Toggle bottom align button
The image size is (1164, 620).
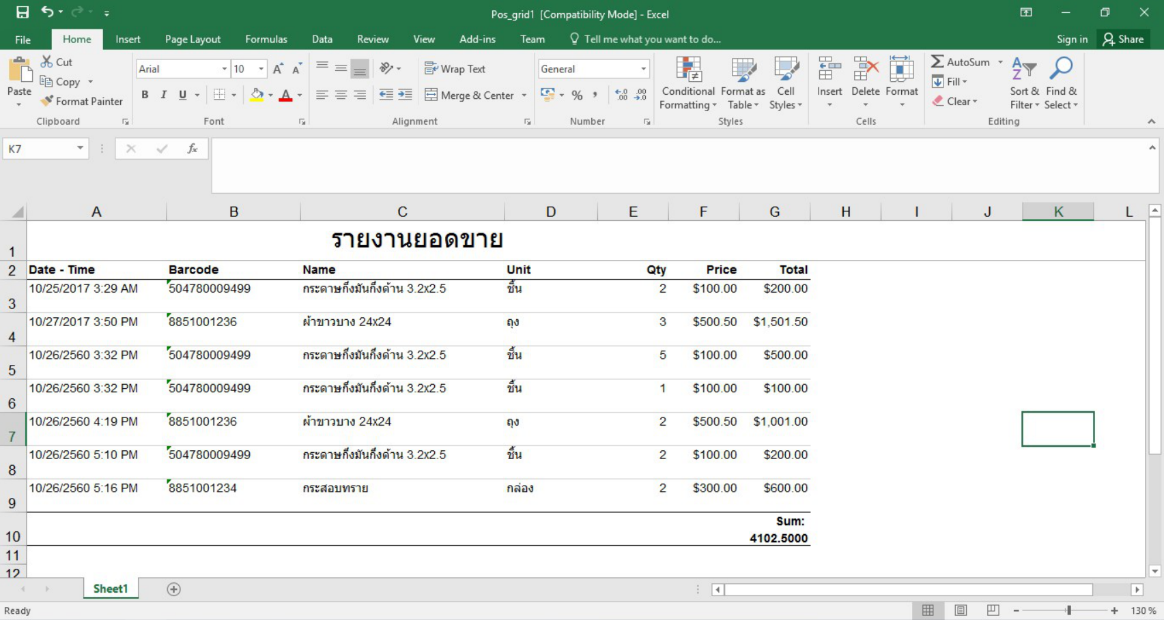360,68
